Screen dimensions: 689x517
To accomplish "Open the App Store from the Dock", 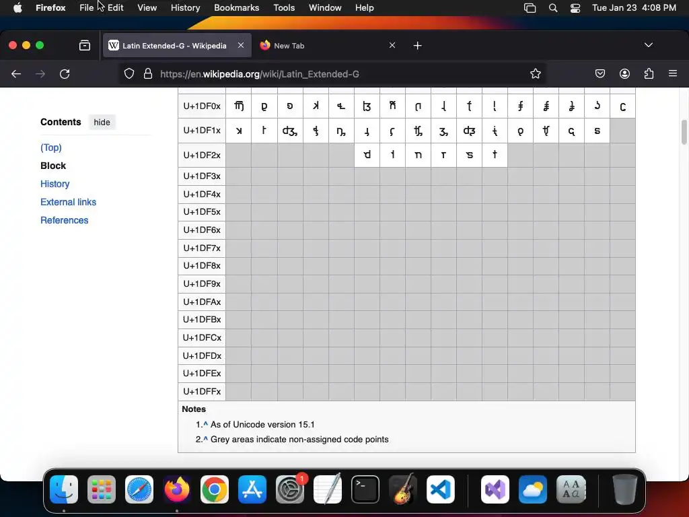I will 252,489.
